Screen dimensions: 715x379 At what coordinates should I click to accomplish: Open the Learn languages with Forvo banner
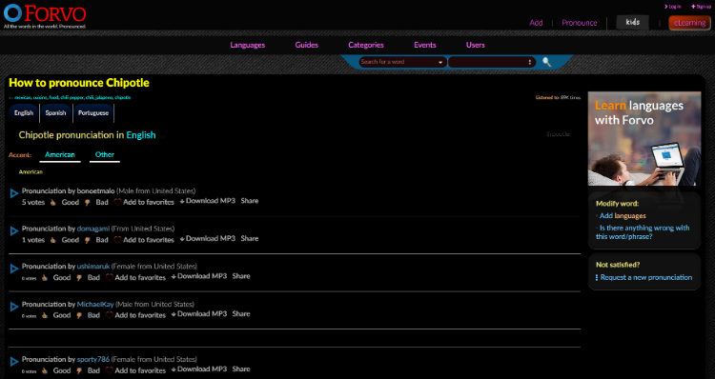pyautogui.click(x=644, y=138)
